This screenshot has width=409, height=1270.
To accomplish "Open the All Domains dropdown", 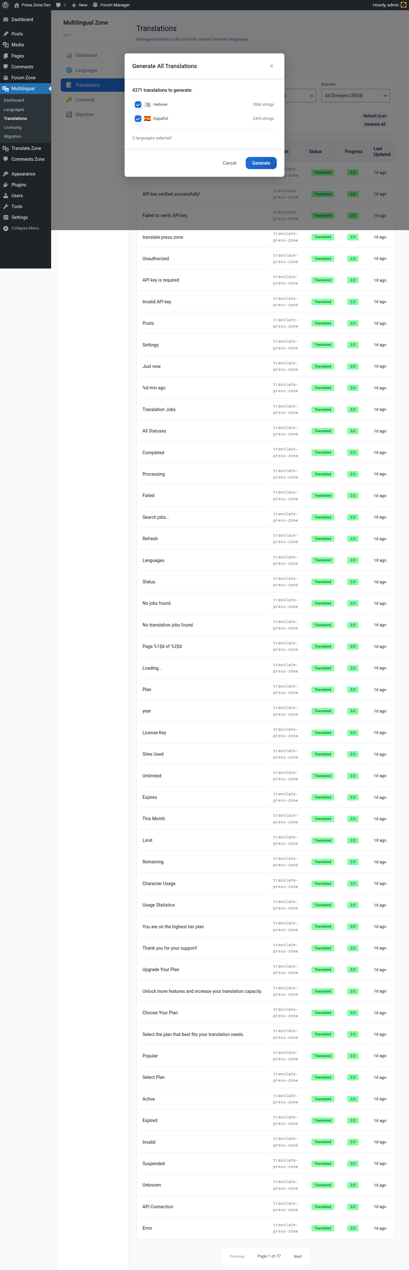I will click(355, 96).
